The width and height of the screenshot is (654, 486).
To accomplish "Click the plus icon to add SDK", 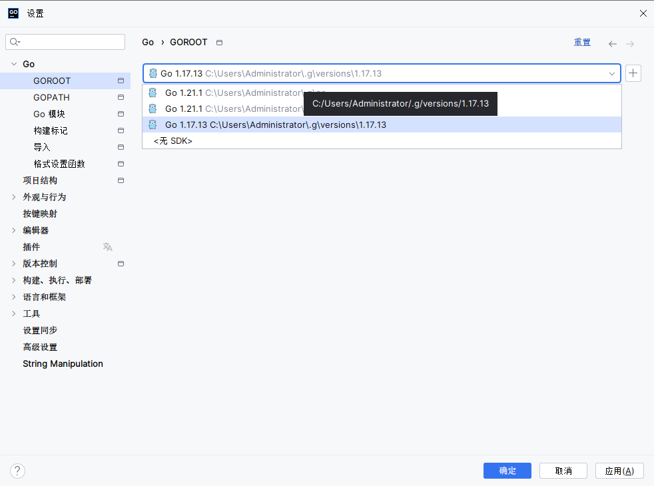I will 633,73.
